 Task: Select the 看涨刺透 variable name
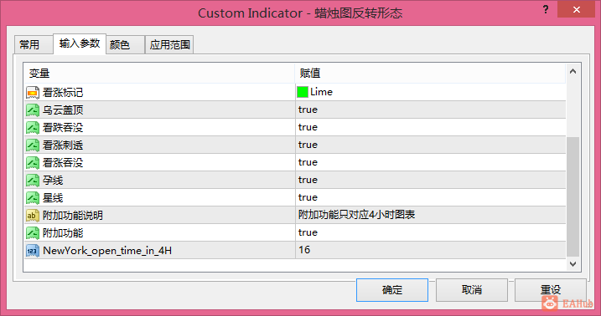click(63, 145)
